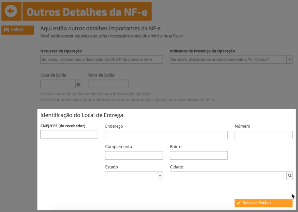Click the back arrow icon
This screenshot has height=212, width=298.
coord(11,11)
